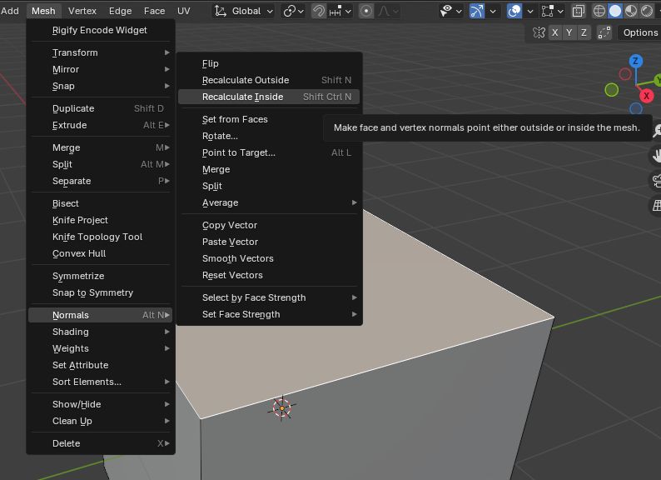The image size is (661, 480).
Task: Open the snapping options dropdown
Action: [x=340, y=11]
